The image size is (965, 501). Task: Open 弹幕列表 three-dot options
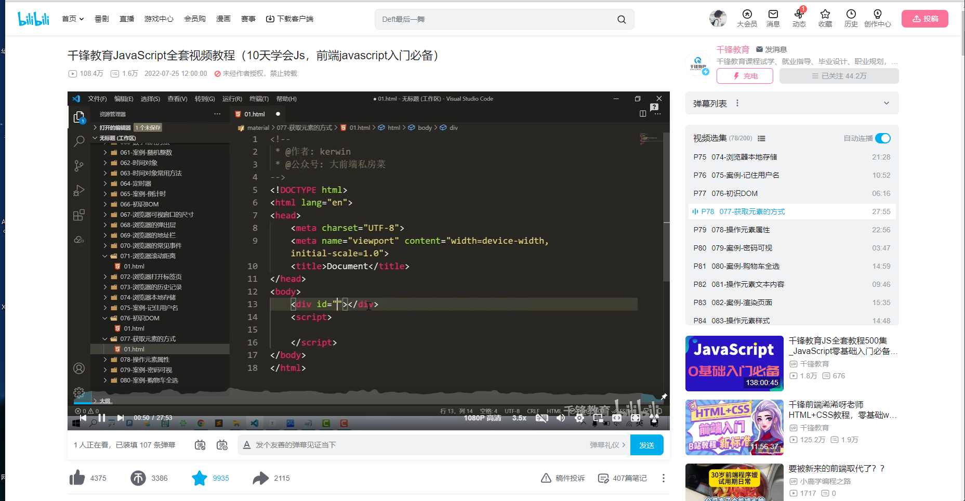[737, 103]
